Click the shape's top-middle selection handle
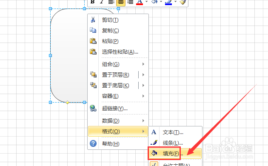 click(84, 9)
